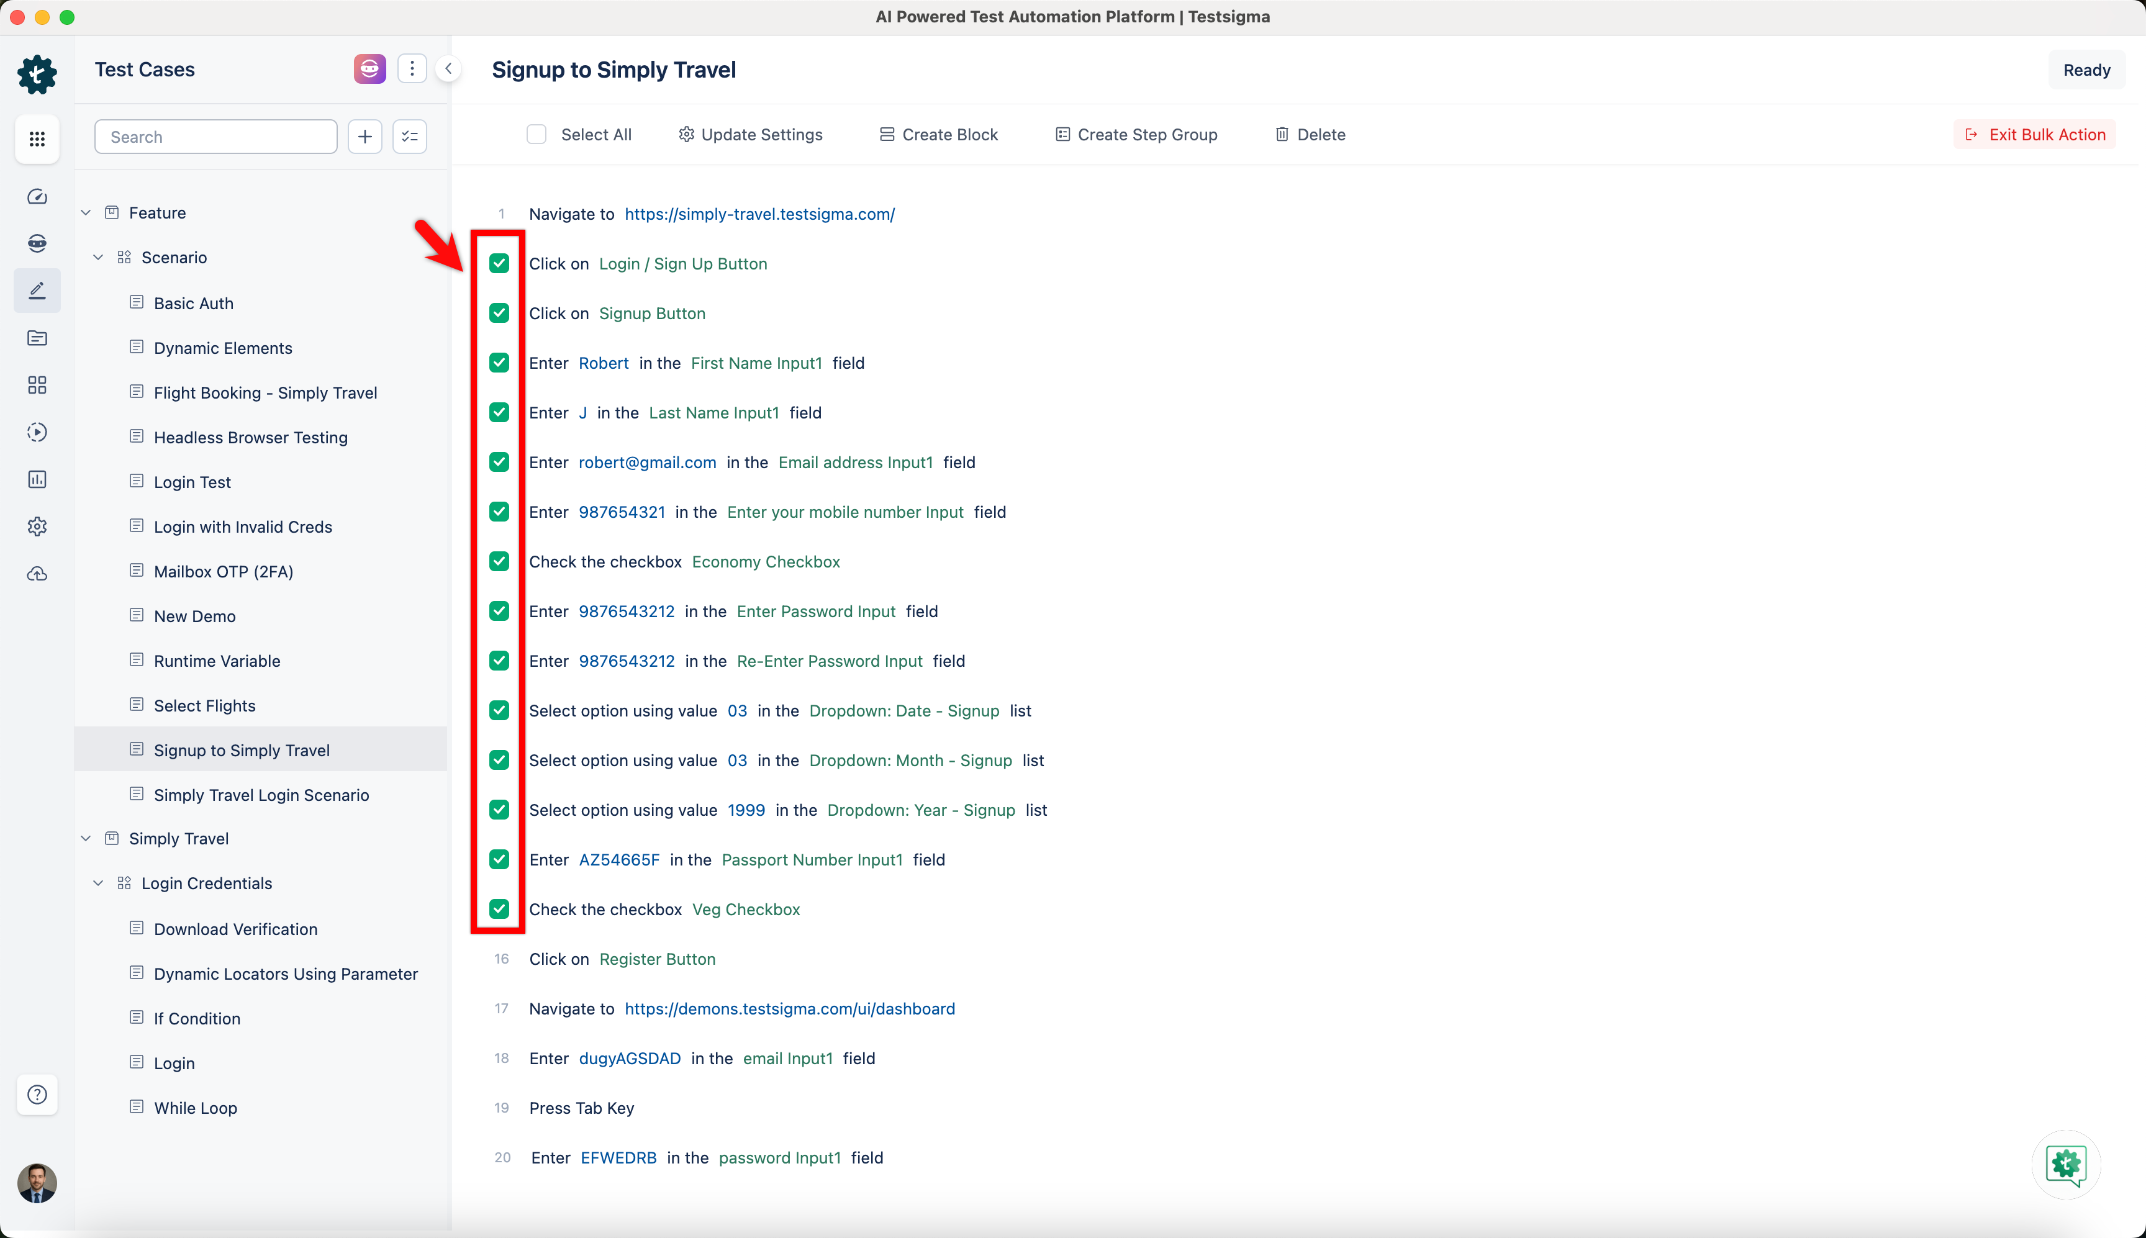
Task: Click the AZ54665F test data value
Action: 619,860
